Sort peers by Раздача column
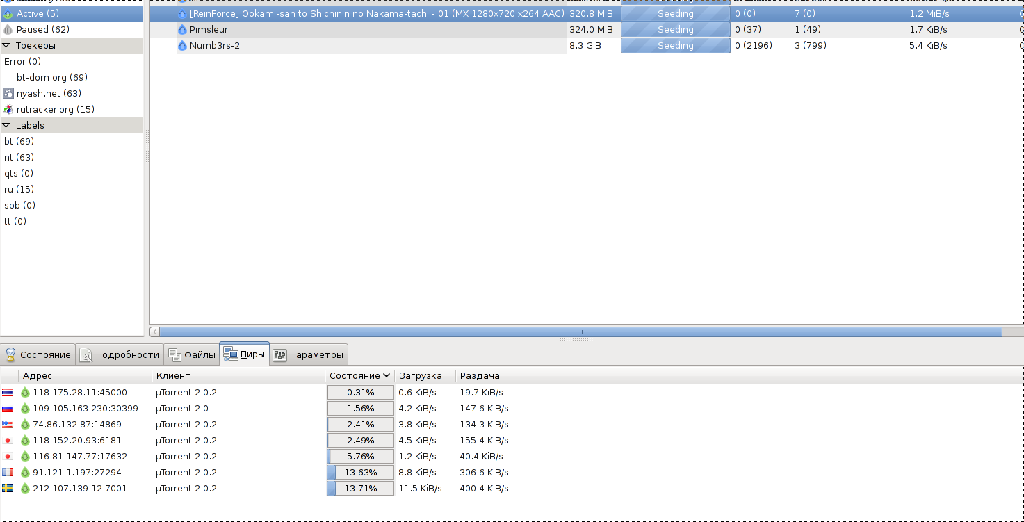Image resolution: width=1024 pixels, height=522 pixels. click(x=480, y=375)
